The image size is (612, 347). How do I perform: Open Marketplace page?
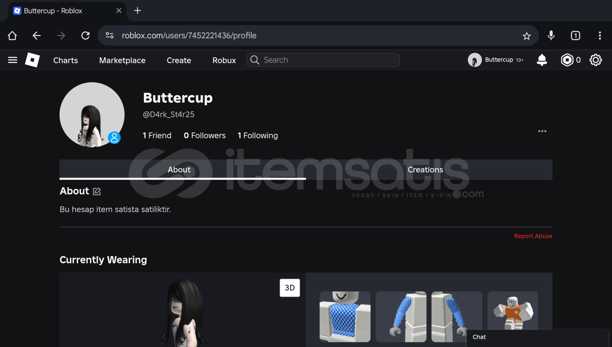pyautogui.click(x=122, y=60)
